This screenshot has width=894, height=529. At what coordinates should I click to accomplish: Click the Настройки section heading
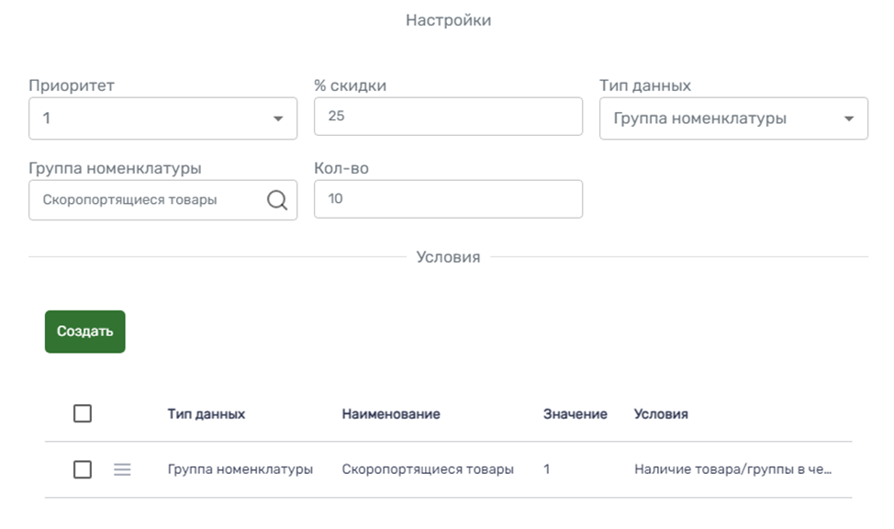coord(448,20)
